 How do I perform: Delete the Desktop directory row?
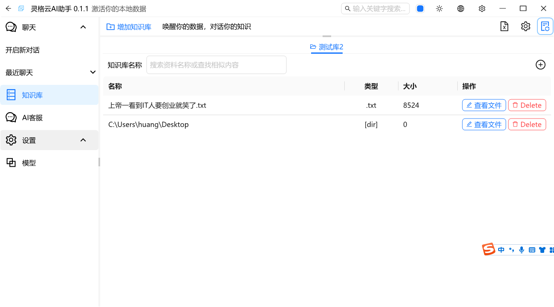(527, 125)
